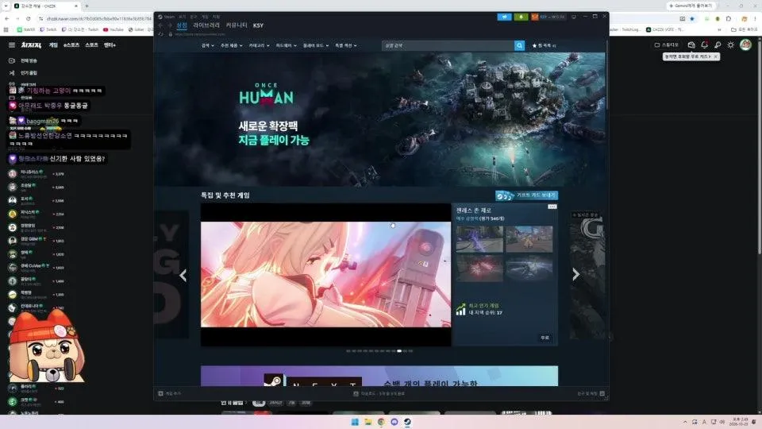762x429 pixels.
Task: Open the green notification bell in Steam
Action: 521,17
